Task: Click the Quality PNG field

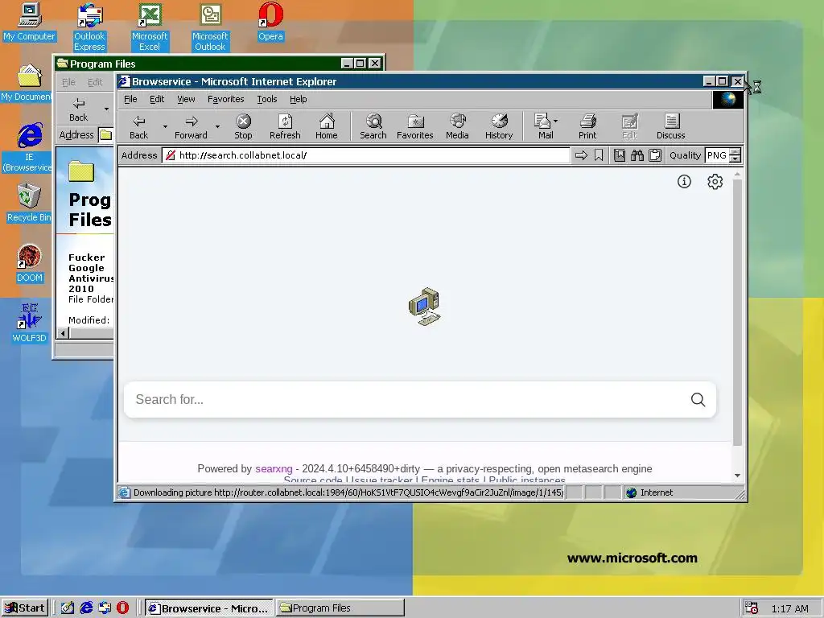Action: (x=717, y=155)
